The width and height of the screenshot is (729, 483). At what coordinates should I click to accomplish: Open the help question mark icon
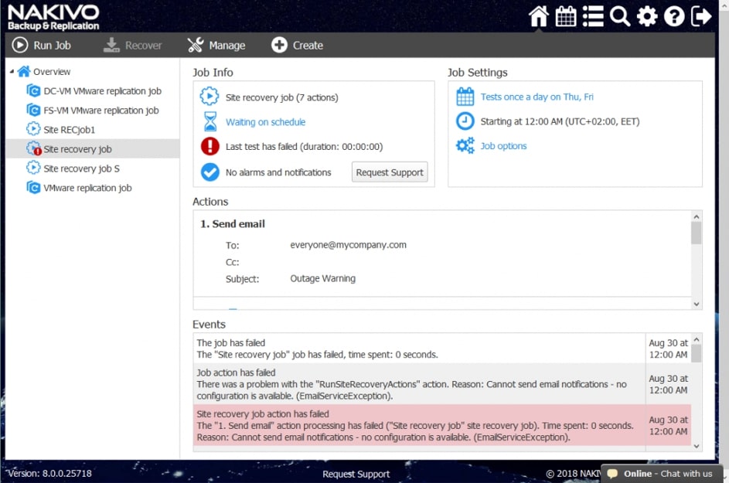click(x=674, y=16)
